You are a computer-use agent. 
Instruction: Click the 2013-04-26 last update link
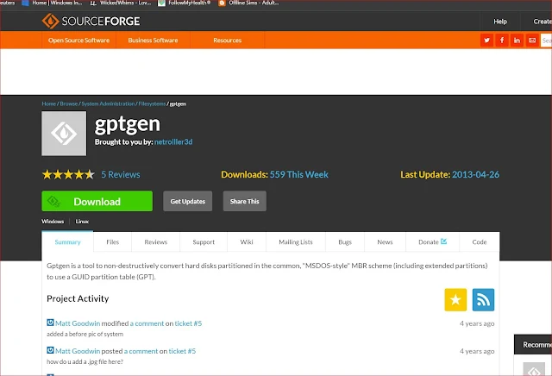[475, 174]
